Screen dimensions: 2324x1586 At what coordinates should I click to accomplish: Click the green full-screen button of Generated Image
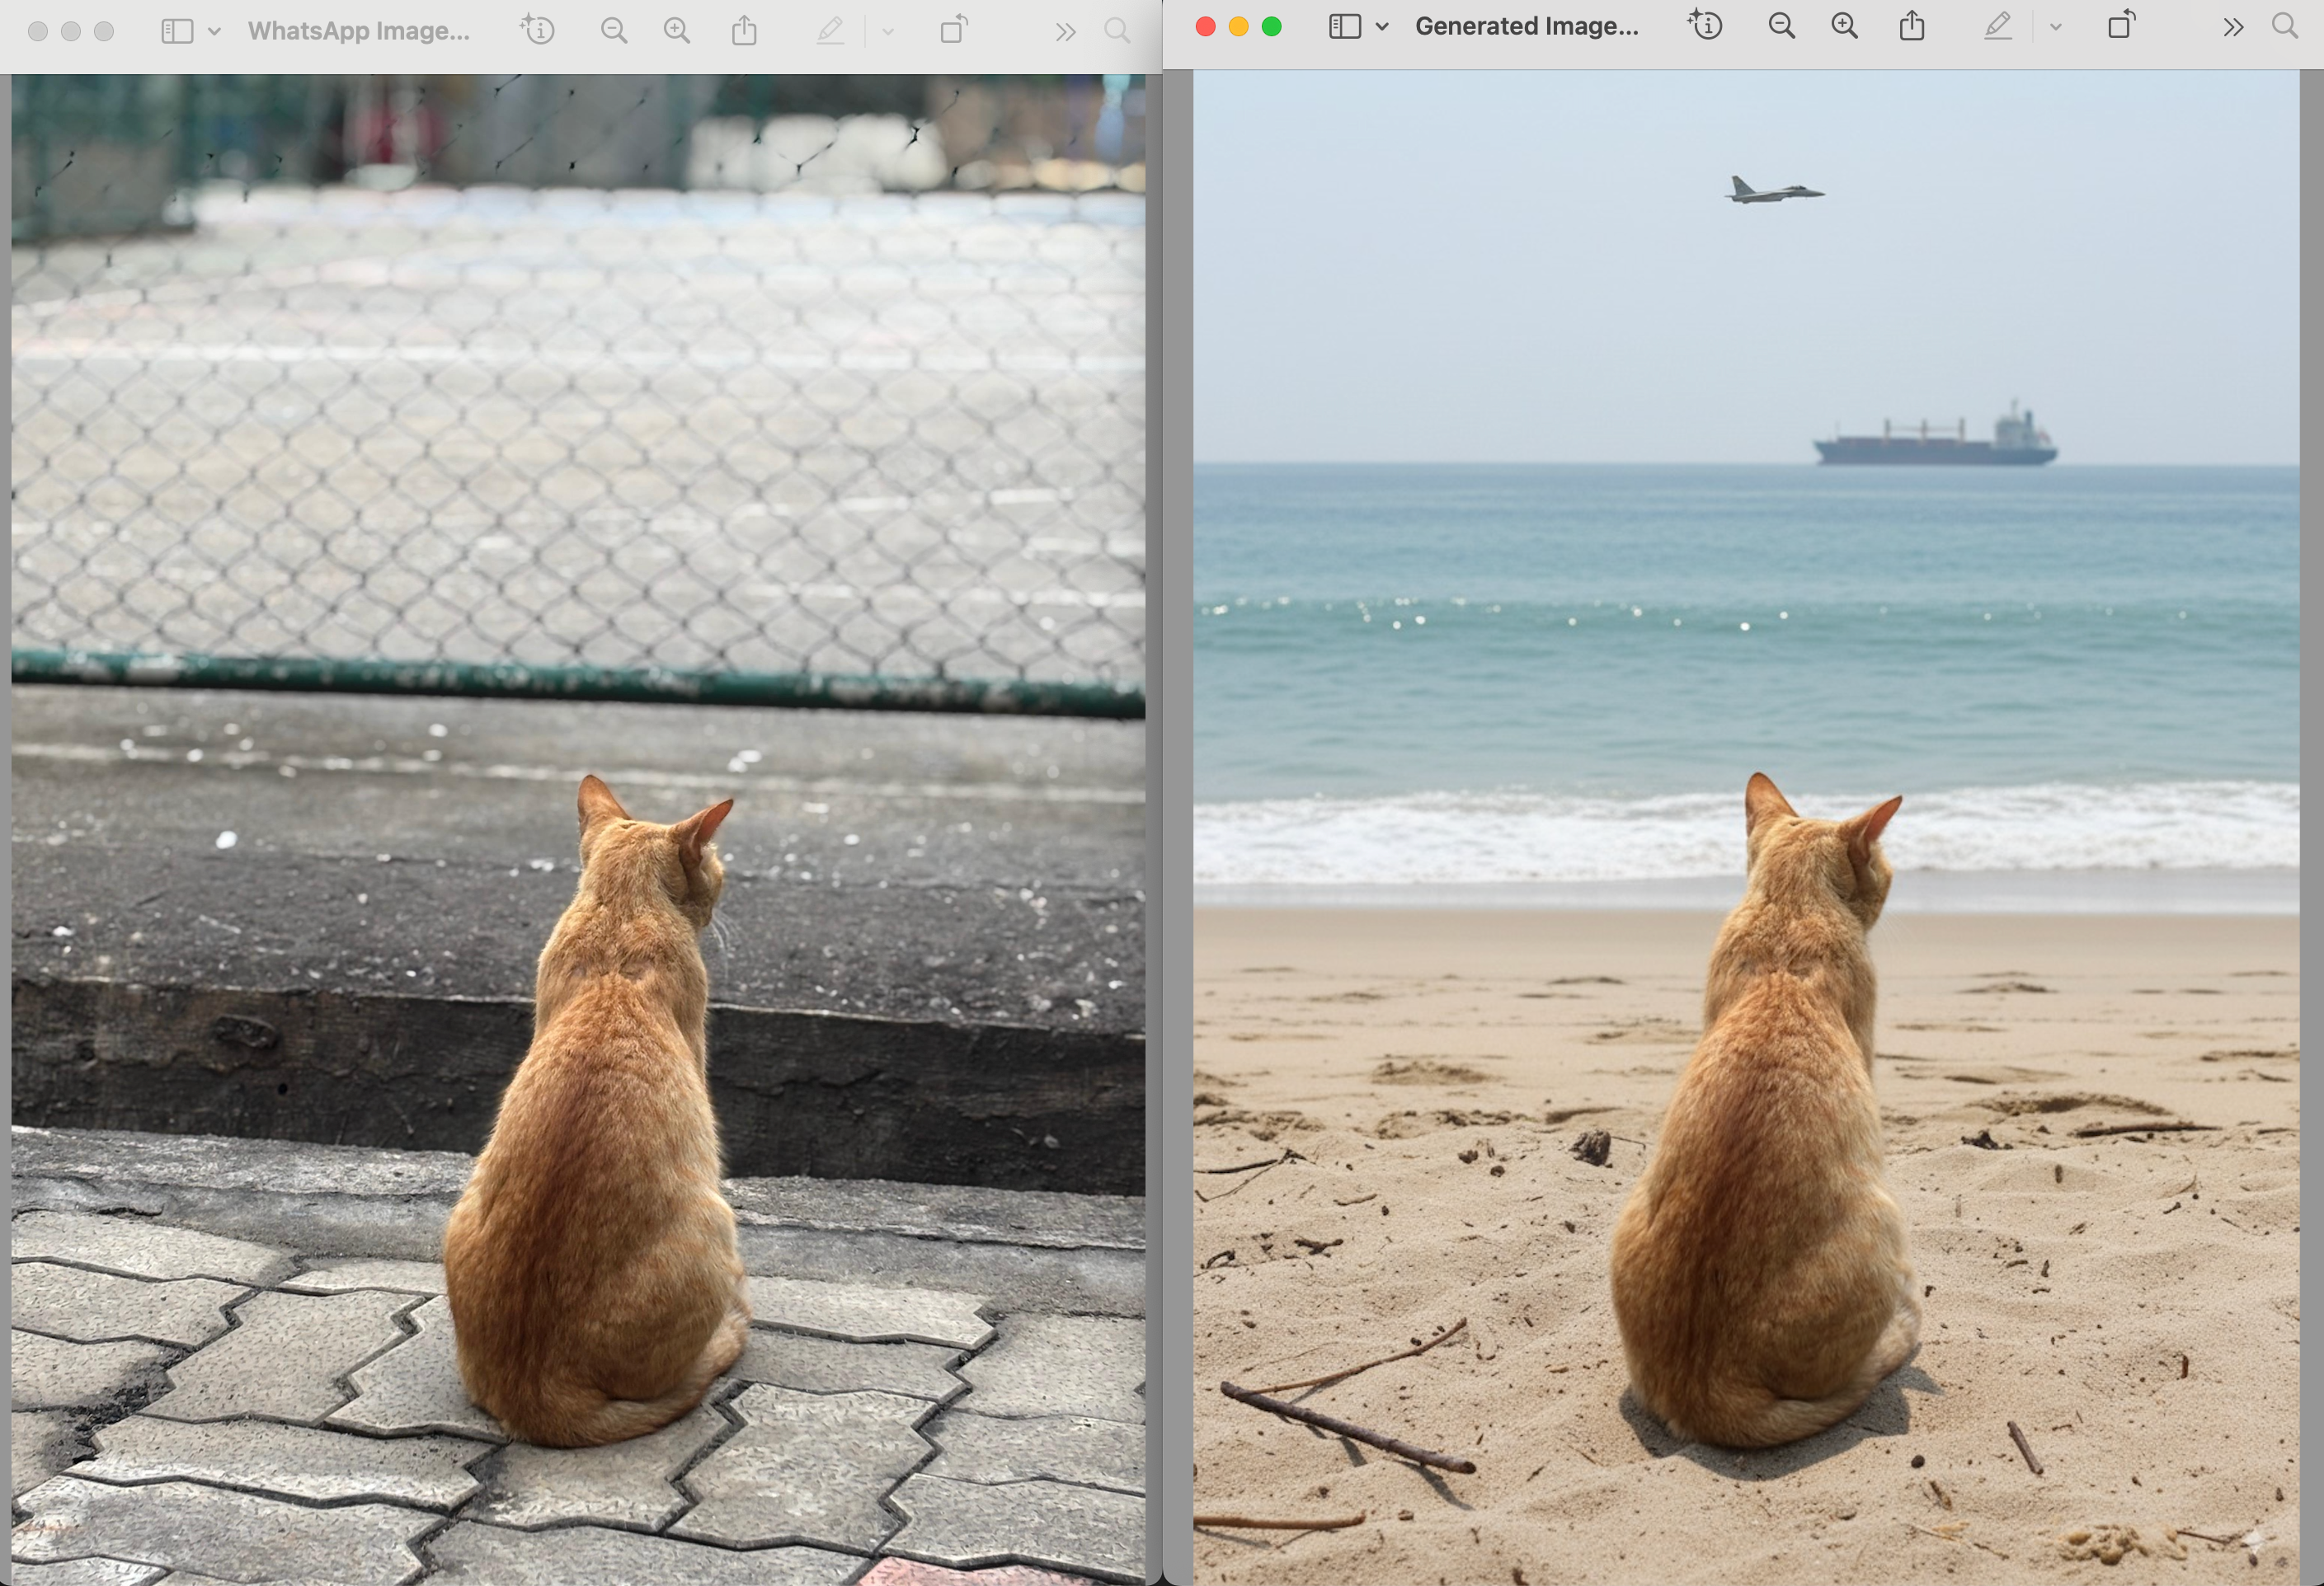[x=1271, y=26]
